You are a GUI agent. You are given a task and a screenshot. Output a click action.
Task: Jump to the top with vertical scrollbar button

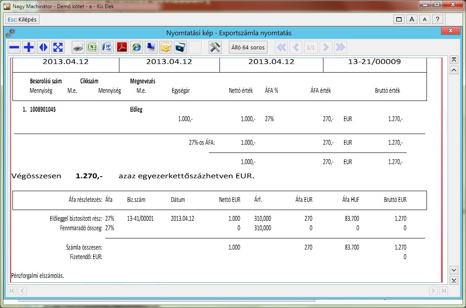(454, 60)
